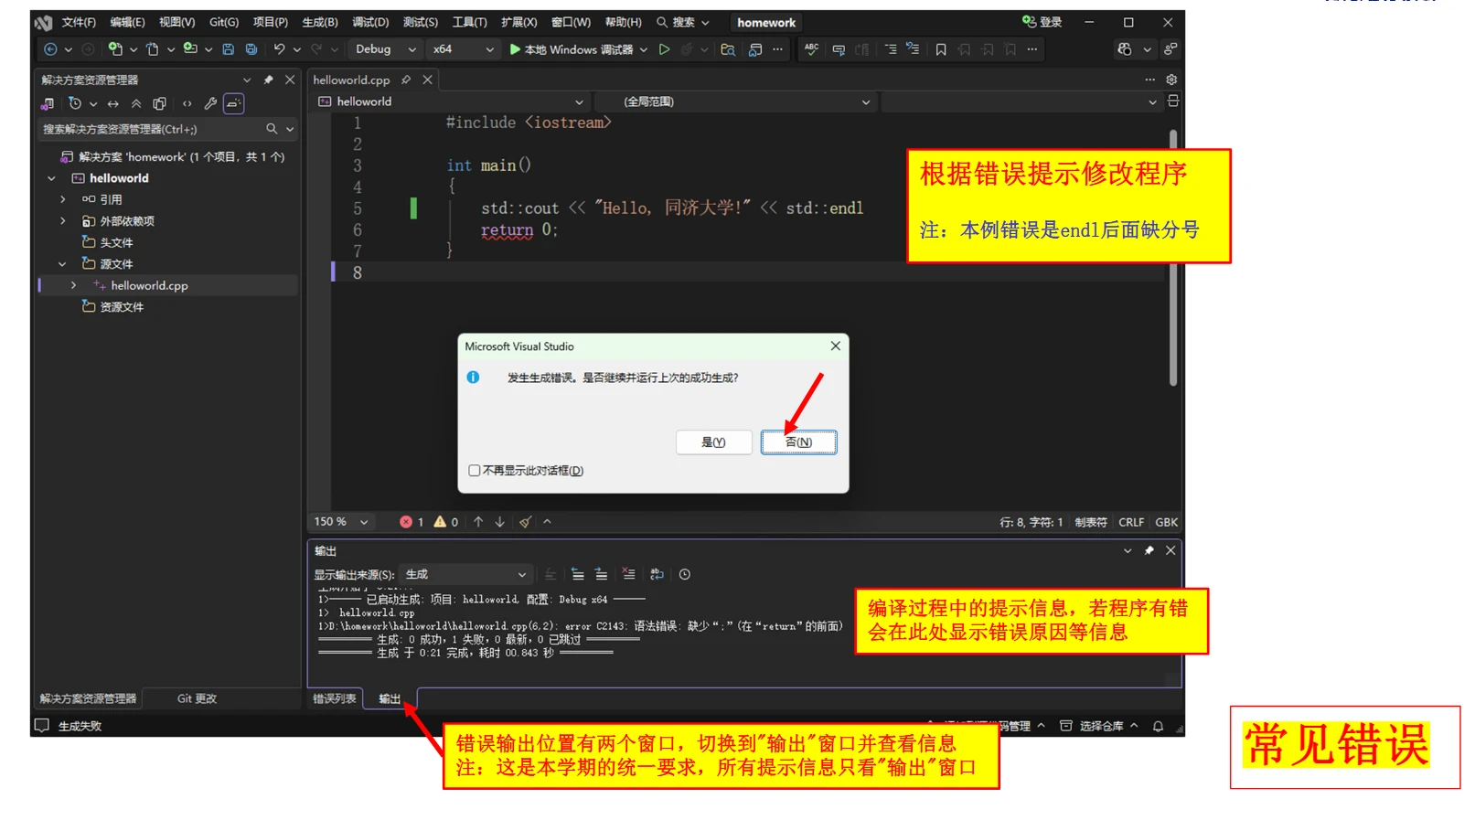Image resolution: width=1475 pixels, height=820 pixels.
Task: Click Show All Files icon in Solution Explorer
Action: coord(160,103)
